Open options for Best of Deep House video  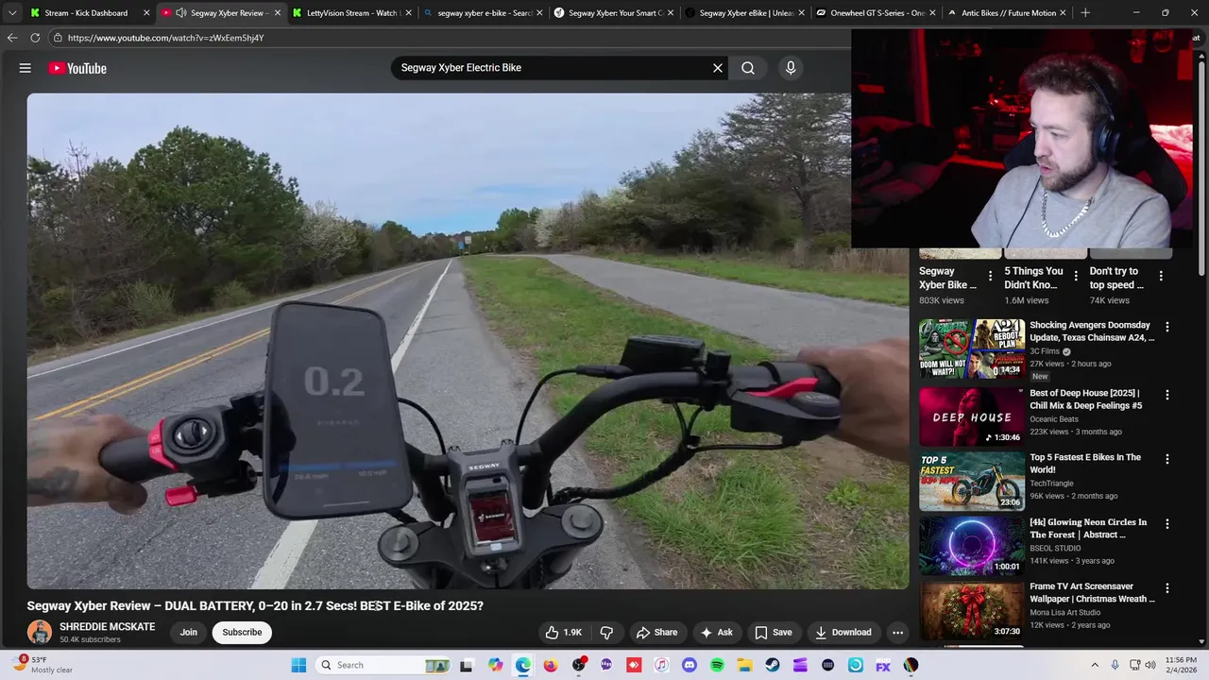tap(1167, 395)
